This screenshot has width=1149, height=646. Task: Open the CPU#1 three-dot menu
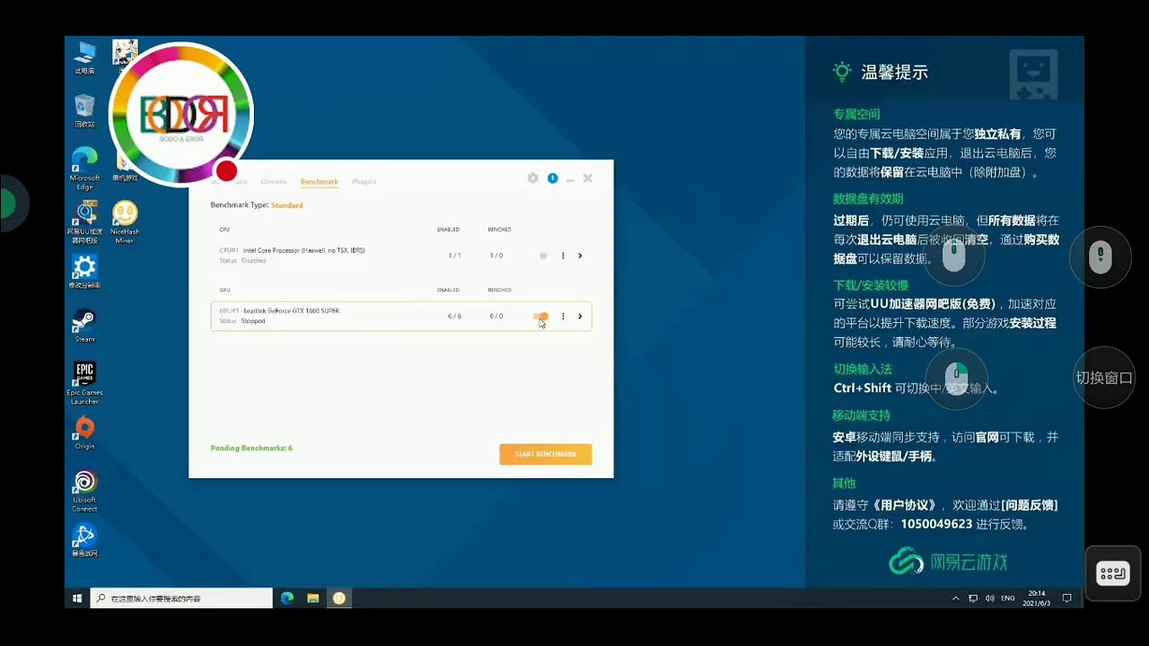point(563,256)
